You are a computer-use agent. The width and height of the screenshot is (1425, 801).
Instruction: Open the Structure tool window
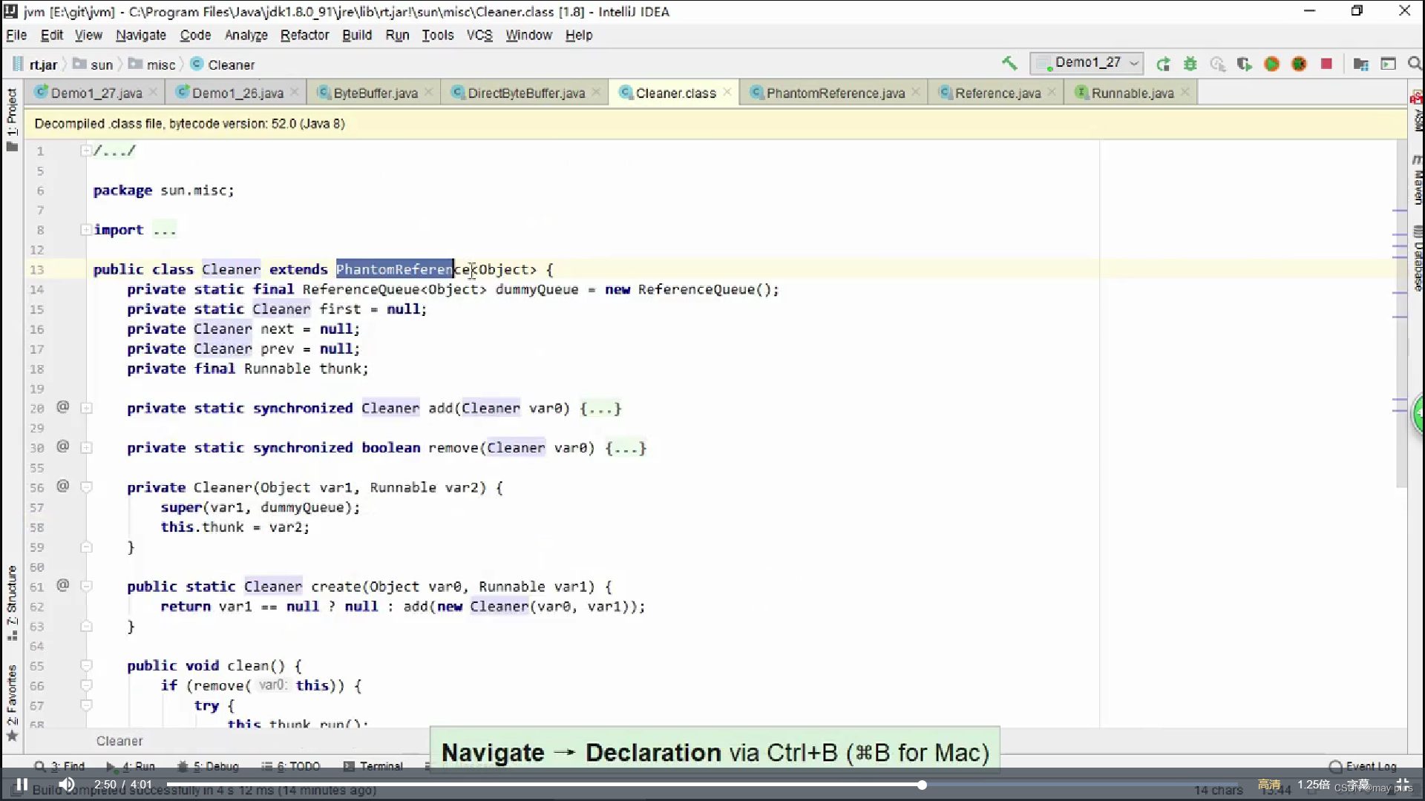pos(12,603)
